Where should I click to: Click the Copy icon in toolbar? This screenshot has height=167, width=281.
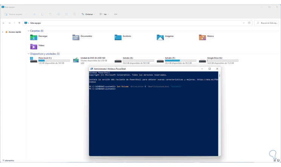43,14
